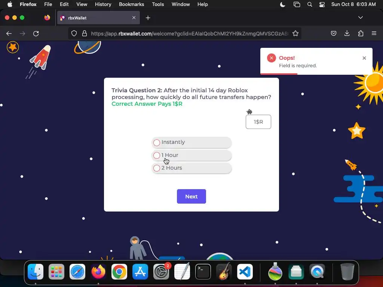Open the Trash from the dock
The height and width of the screenshot is (287, 383).
tap(347, 272)
